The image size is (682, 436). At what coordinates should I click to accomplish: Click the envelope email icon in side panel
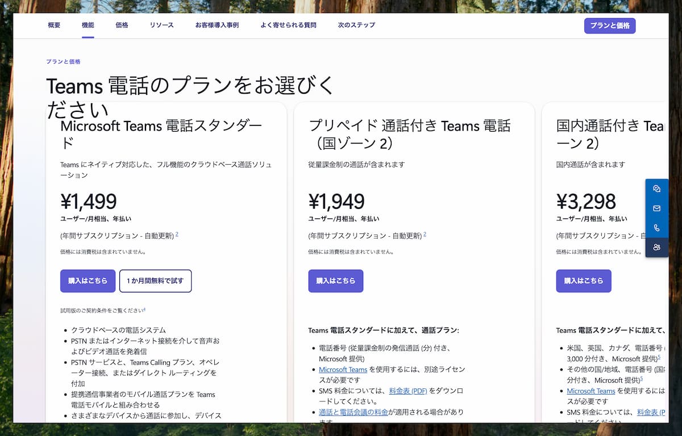(x=656, y=208)
